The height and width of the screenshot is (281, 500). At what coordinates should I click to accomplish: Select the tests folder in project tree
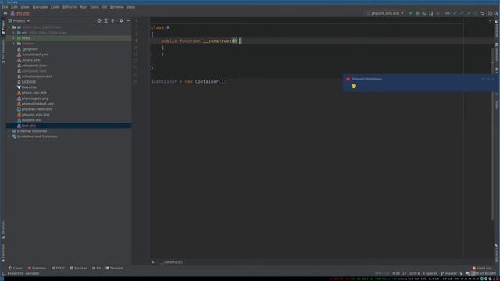[69, 38]
